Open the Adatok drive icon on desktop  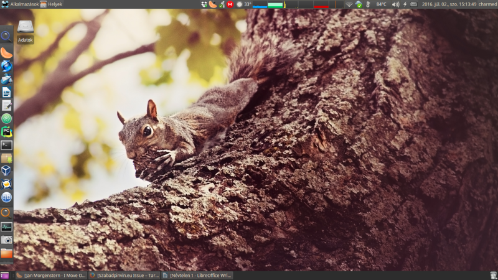coord(25,32)
